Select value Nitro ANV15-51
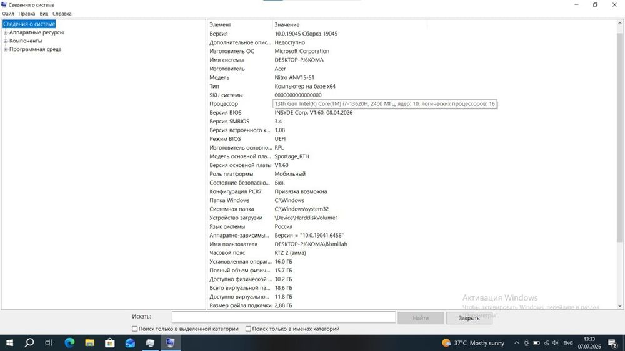625x351 pixels. [294, 77]
